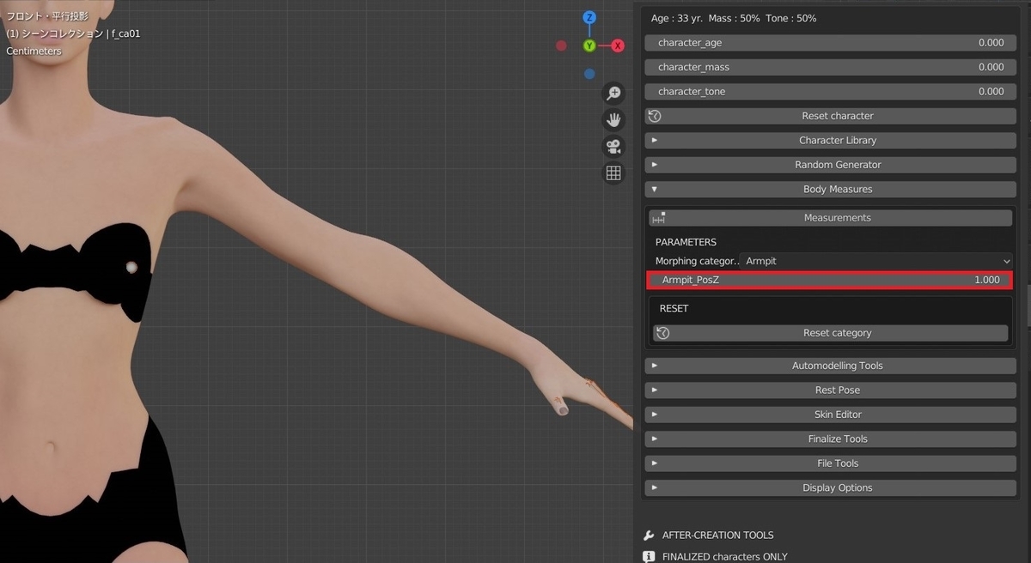Toggle camera view icon

point(613,146)
